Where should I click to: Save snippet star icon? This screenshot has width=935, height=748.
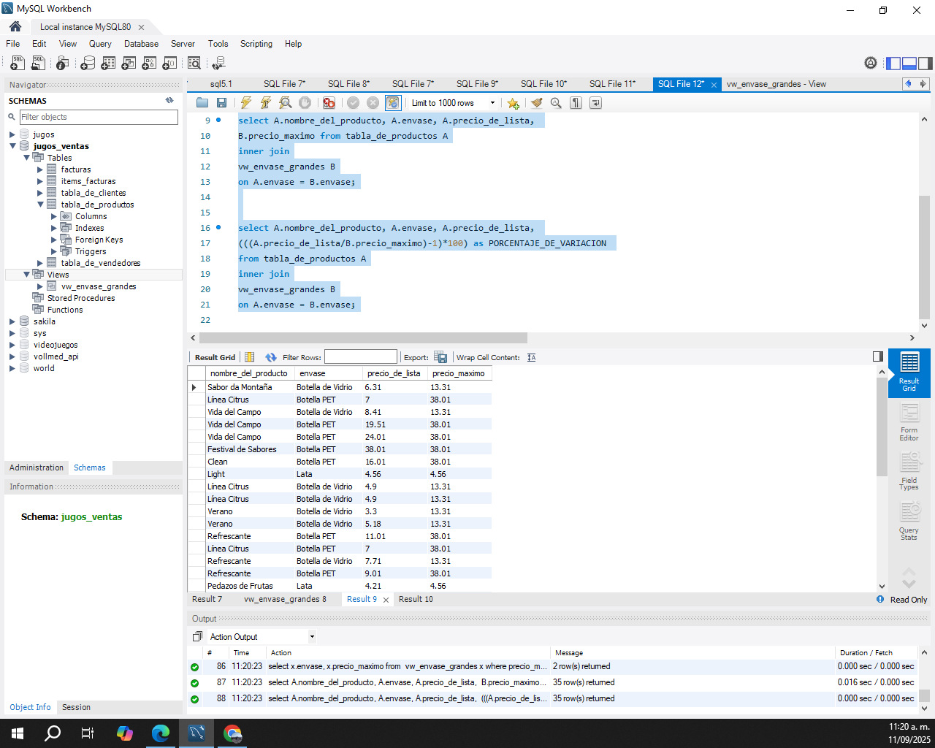point(514,103)
